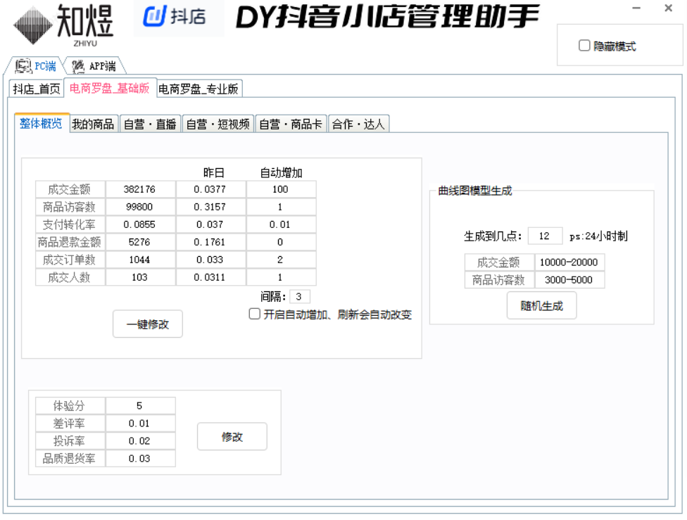The height and width of the screenshot is (520, 687).
Task: Click 昨日 cell 0.1761 for 商品退款金额
Action: 210,242
